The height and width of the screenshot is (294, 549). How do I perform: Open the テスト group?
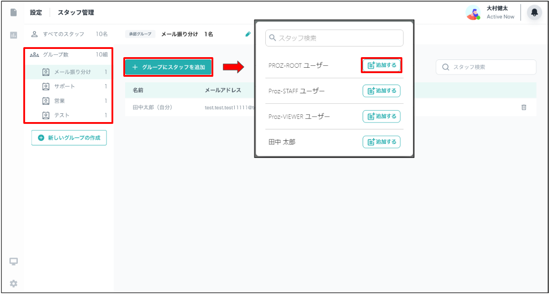62,115
